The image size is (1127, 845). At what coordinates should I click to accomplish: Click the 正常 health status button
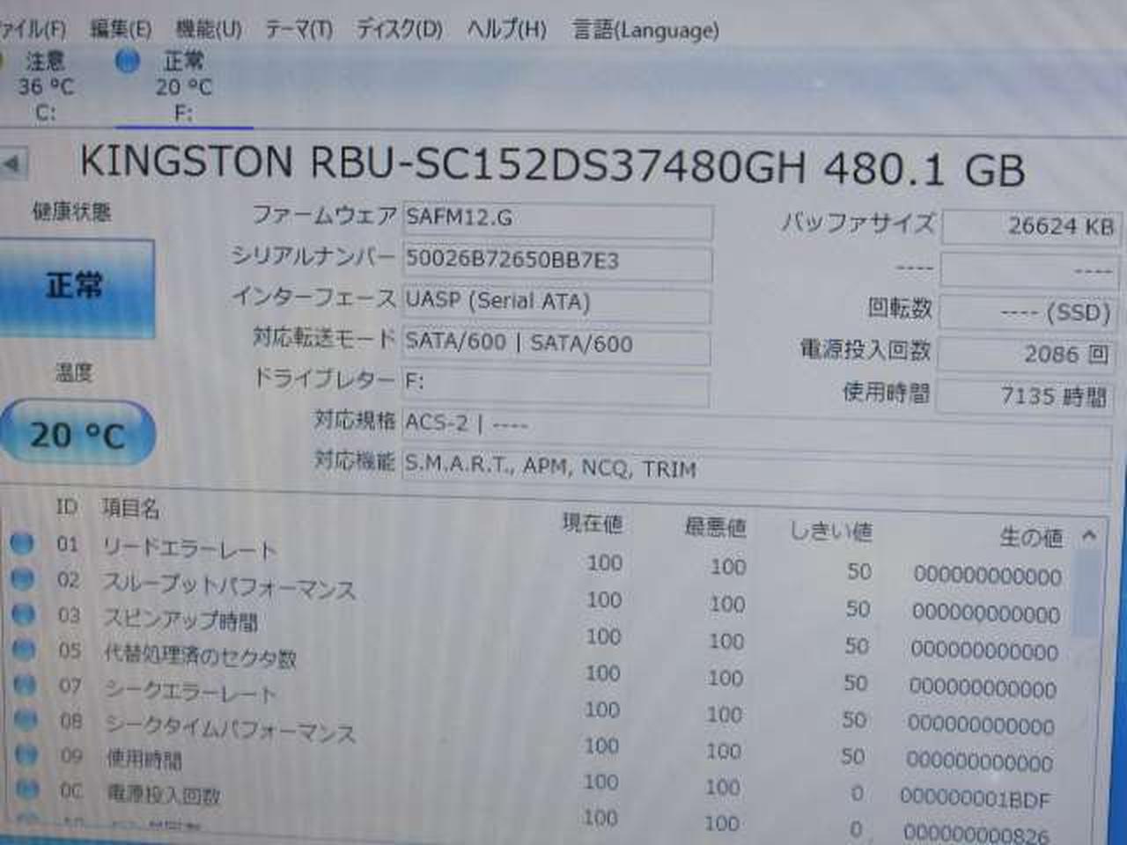pos(76,287)
